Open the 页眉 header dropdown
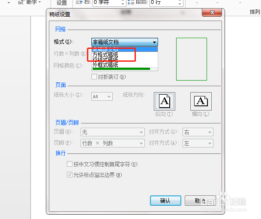This screenshot has width=261, height=219. (x=113, y=132)
